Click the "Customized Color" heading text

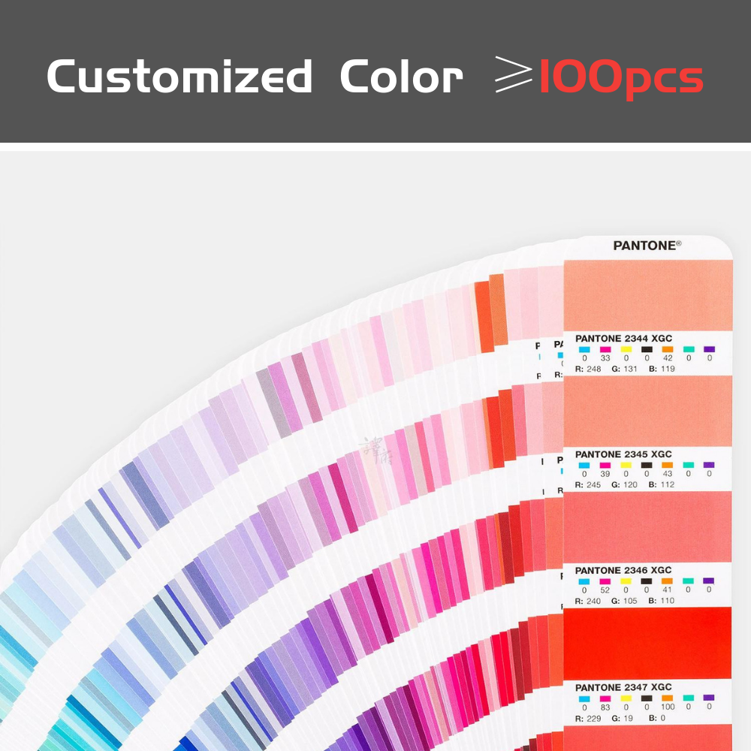[255, 77]
